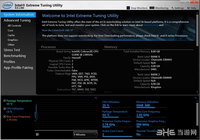Open Settings wrench icon in header
This screenshot has width=200, height=140.
[172, 8]
